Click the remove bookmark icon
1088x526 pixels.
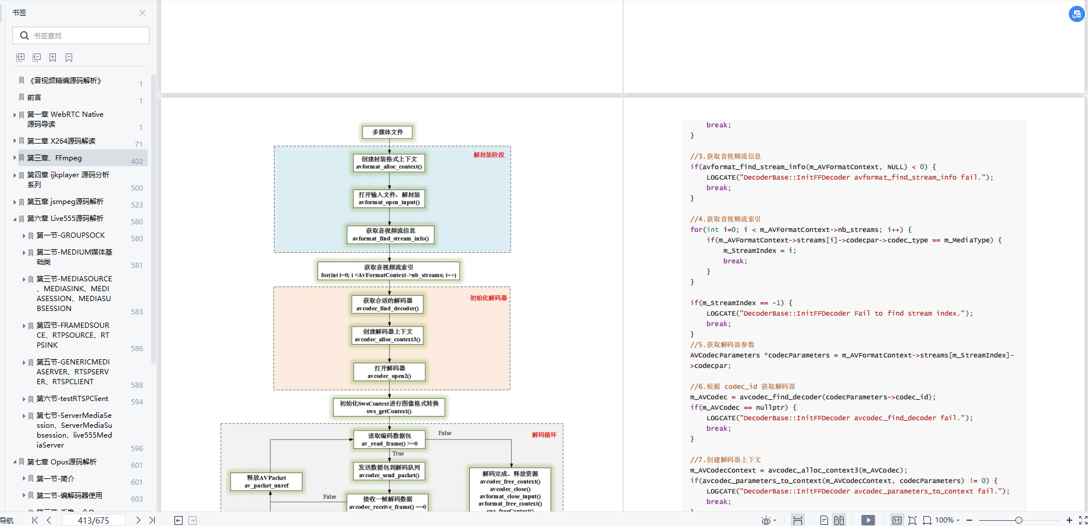coord(69,58)
